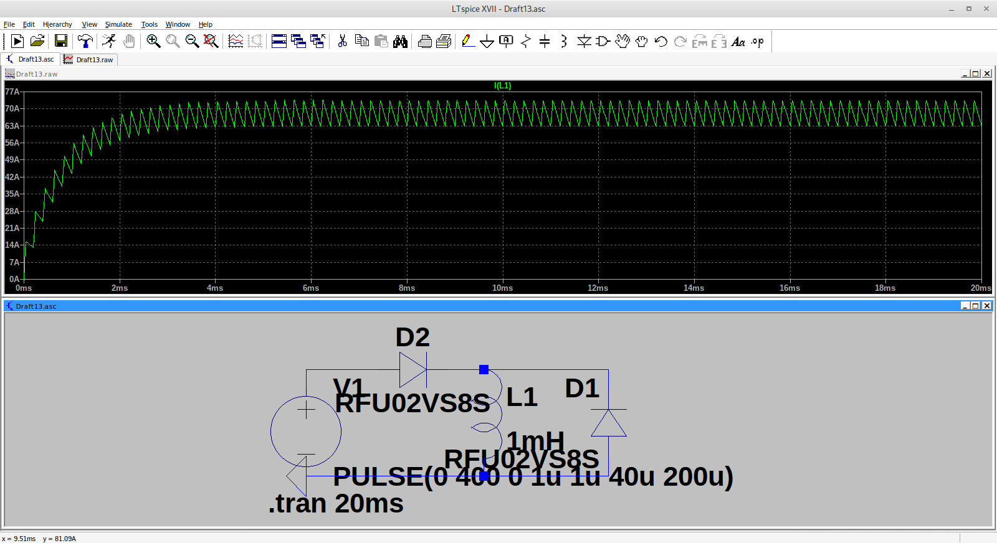
Task: Open the Simulate menu
Action: (118, 24)
